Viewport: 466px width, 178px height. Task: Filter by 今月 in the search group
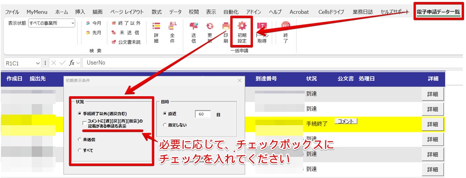click(x=93, y=23)
